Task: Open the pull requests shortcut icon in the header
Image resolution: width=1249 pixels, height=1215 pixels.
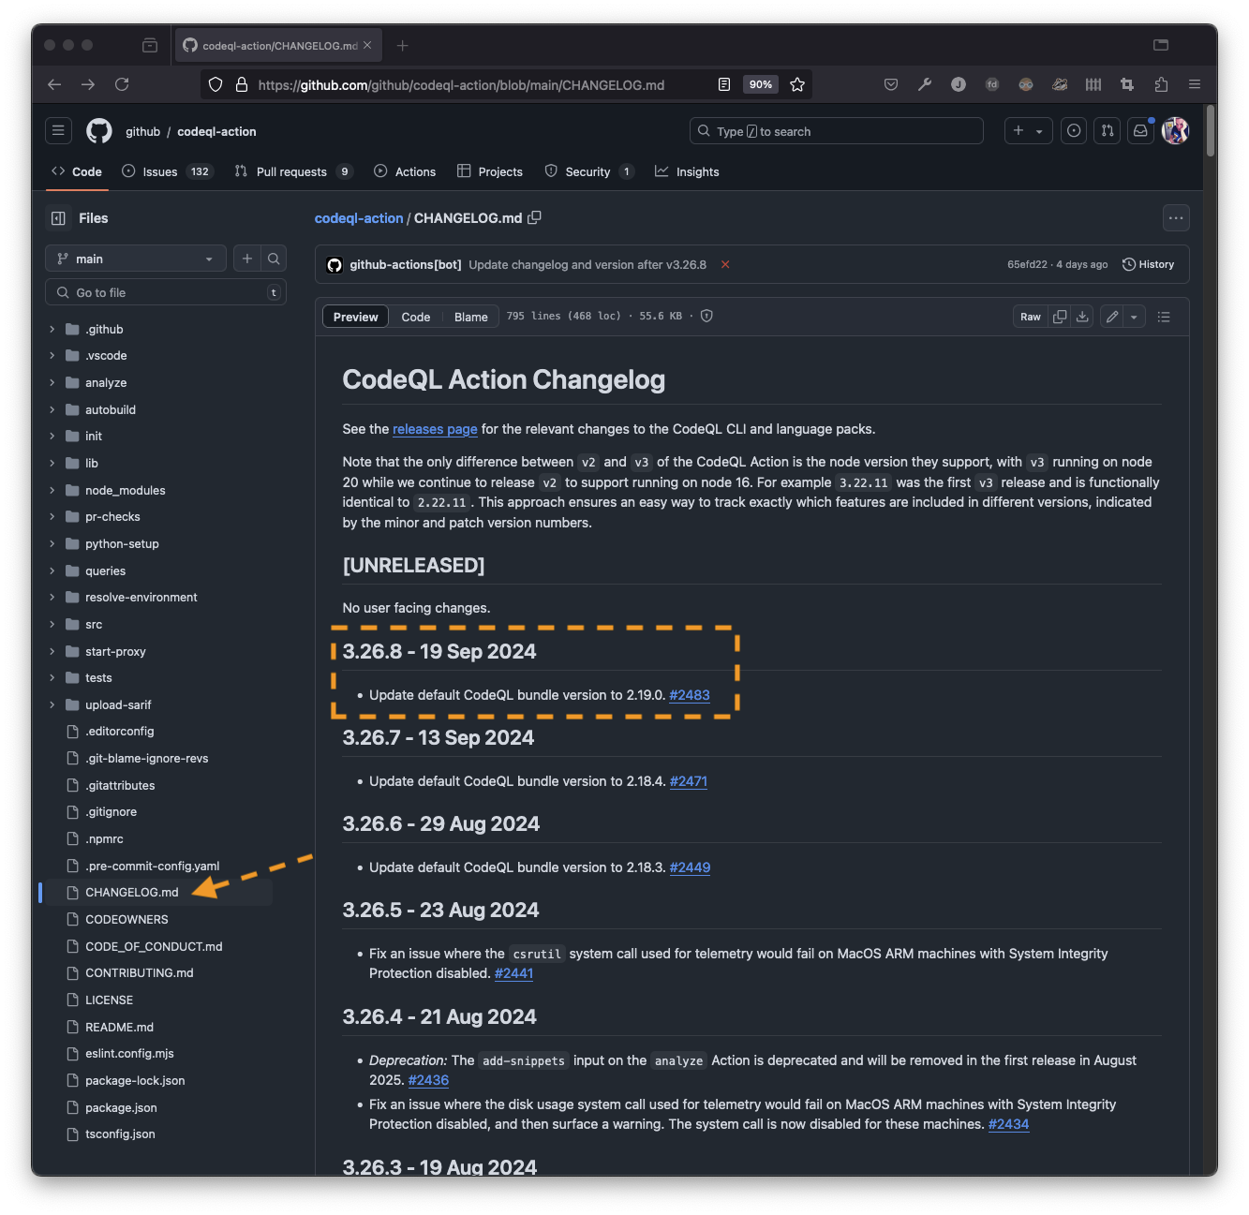Action: (1108, 131)
